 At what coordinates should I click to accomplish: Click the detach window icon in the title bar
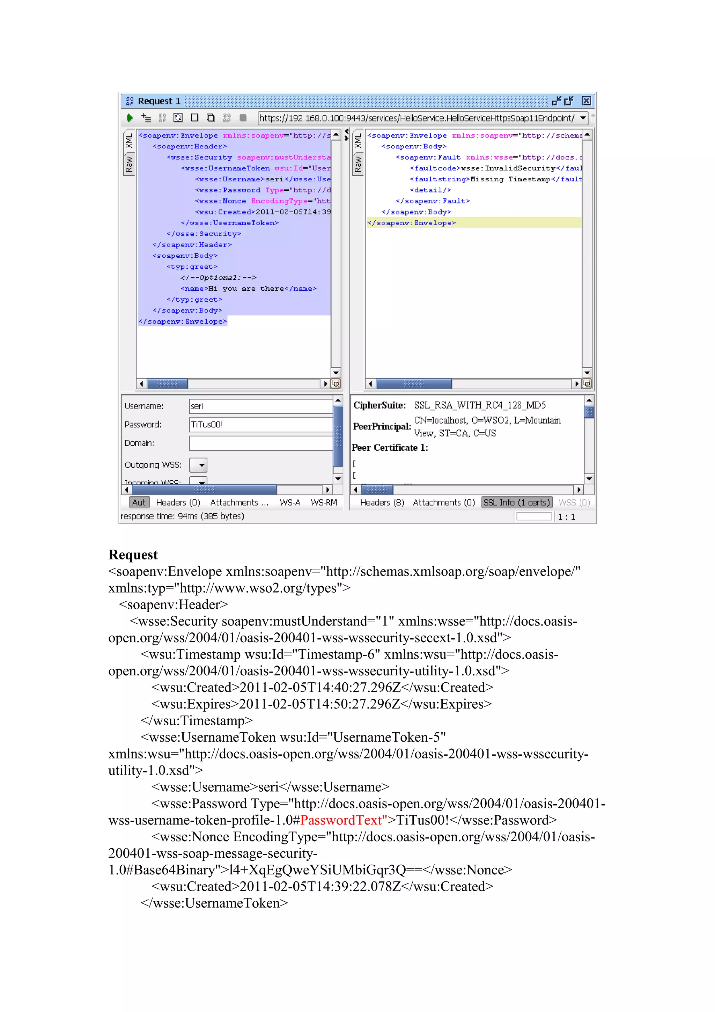[569, 101]
